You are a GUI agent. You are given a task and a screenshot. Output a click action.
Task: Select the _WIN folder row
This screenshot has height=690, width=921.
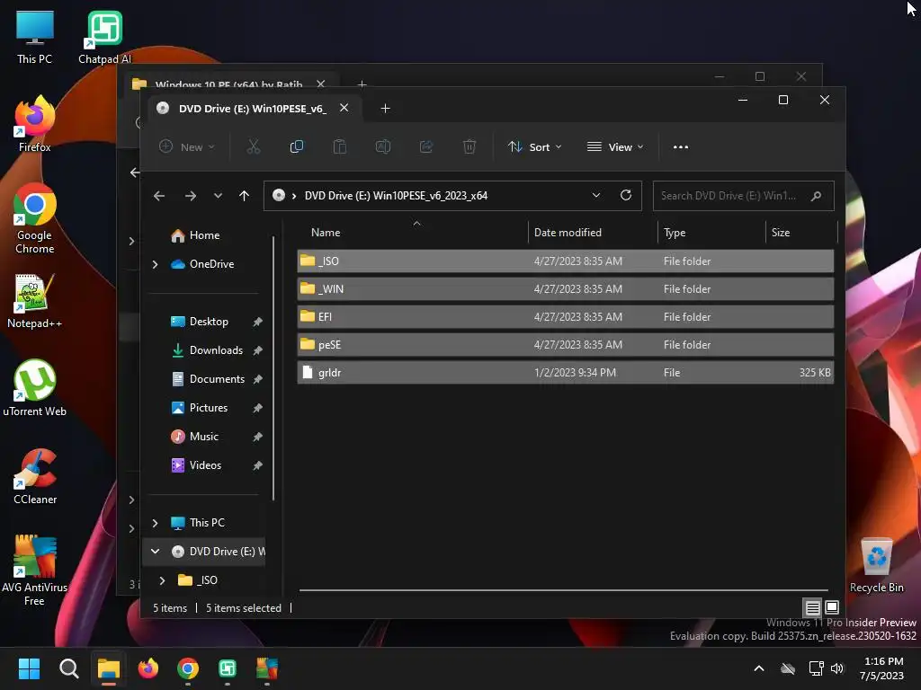[565, 288]
